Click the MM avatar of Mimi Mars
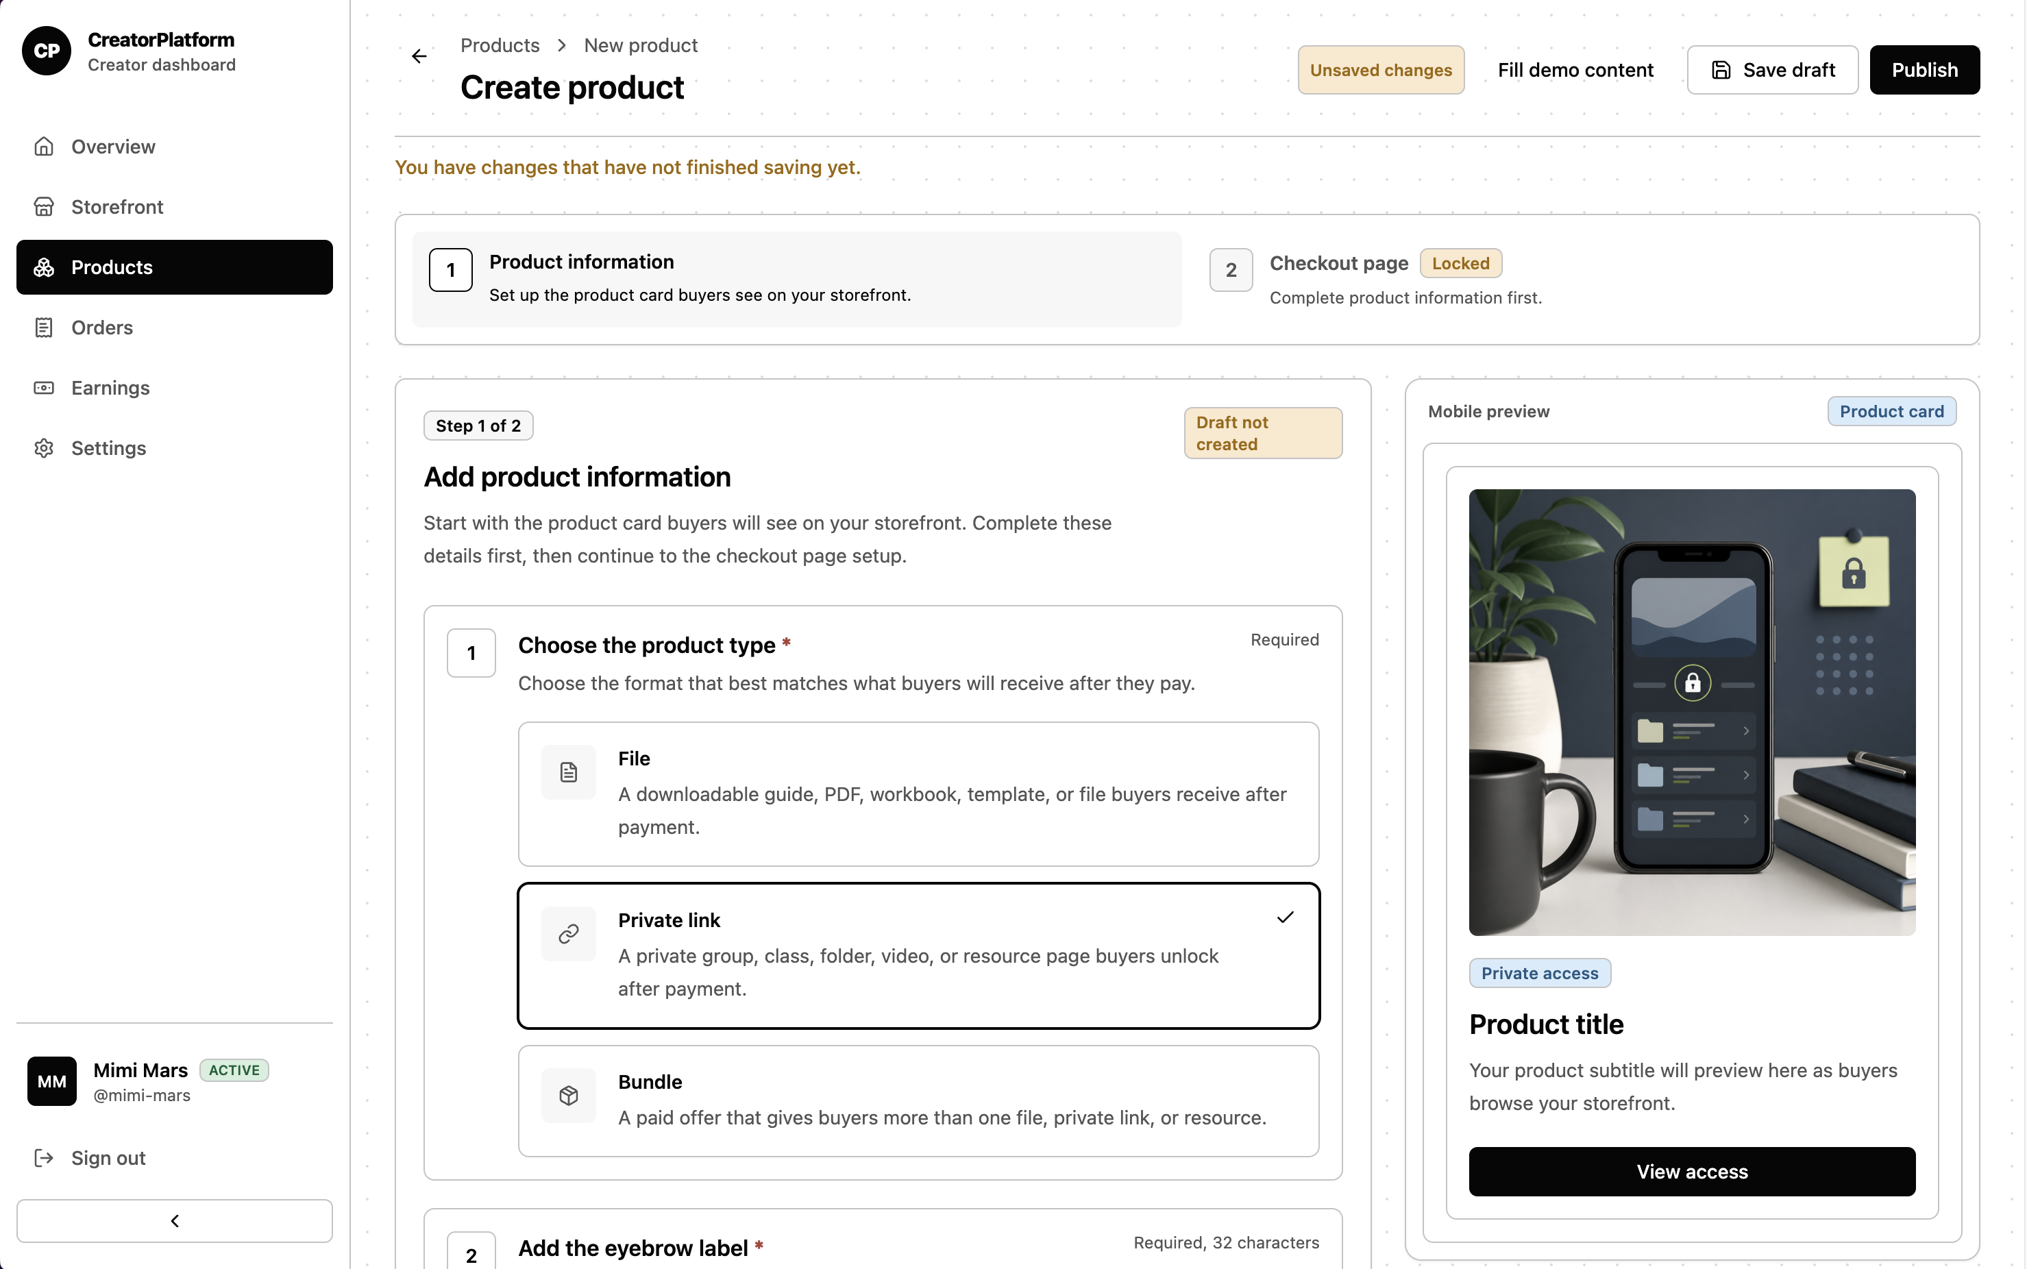This screenshot has width=2027, height=1269. click(x=52, y=1082)
